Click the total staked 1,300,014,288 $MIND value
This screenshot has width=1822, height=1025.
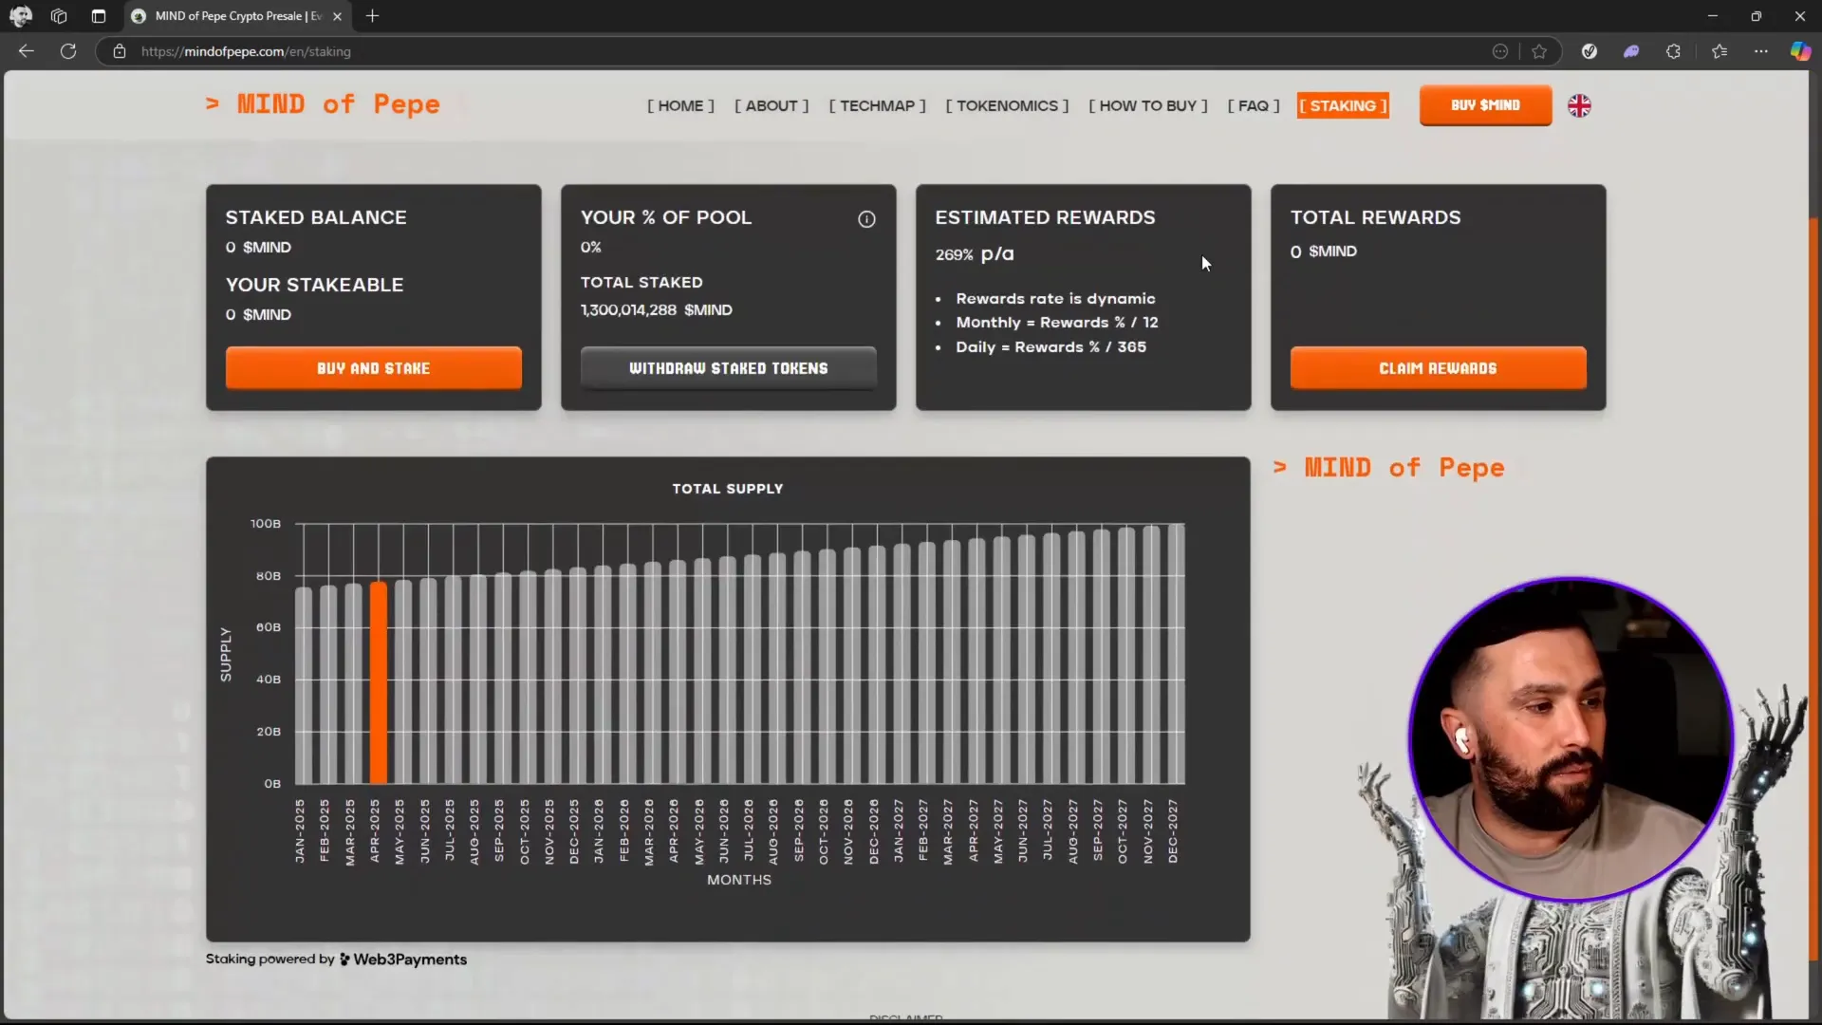tap(656, 310)
